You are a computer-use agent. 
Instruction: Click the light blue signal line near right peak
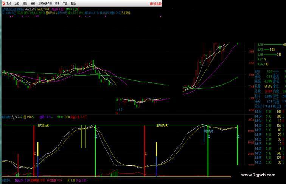click(204, 134)
